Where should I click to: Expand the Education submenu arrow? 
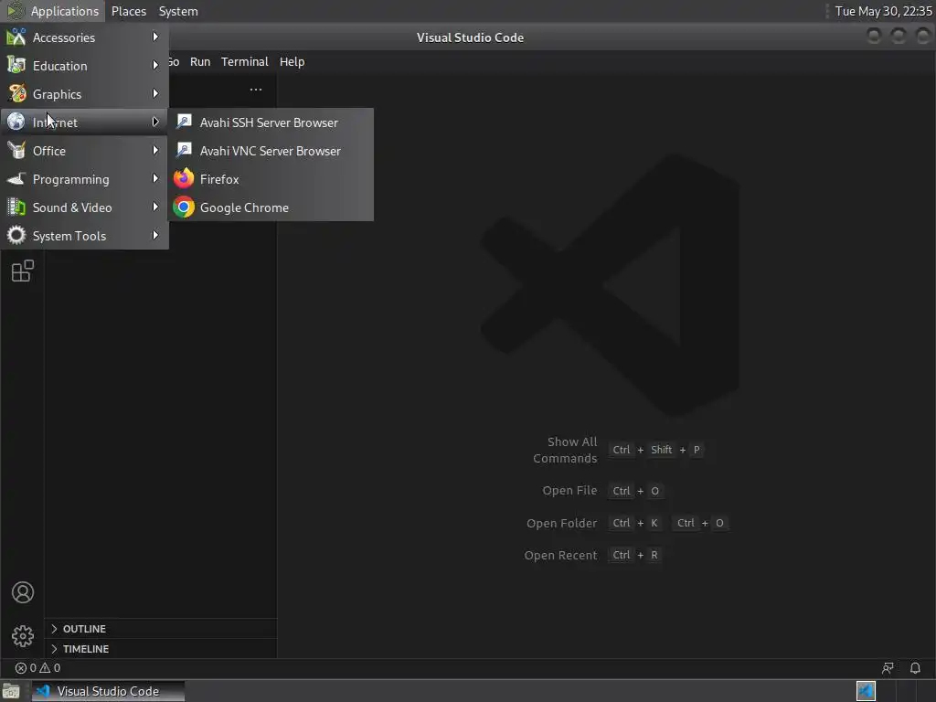click(155, 65)
